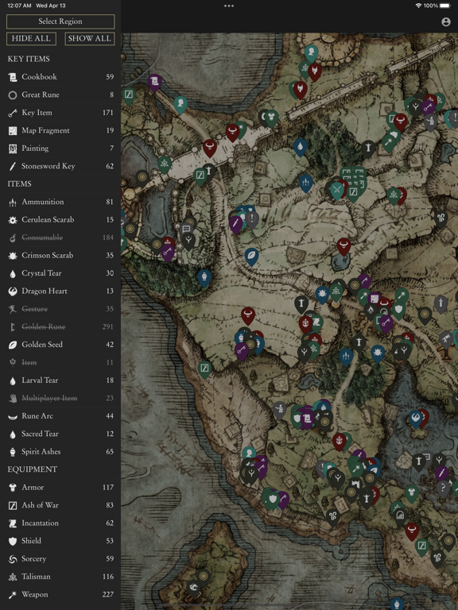Select the blue Crystal Tear droplet map marker

tap(300, 147)
